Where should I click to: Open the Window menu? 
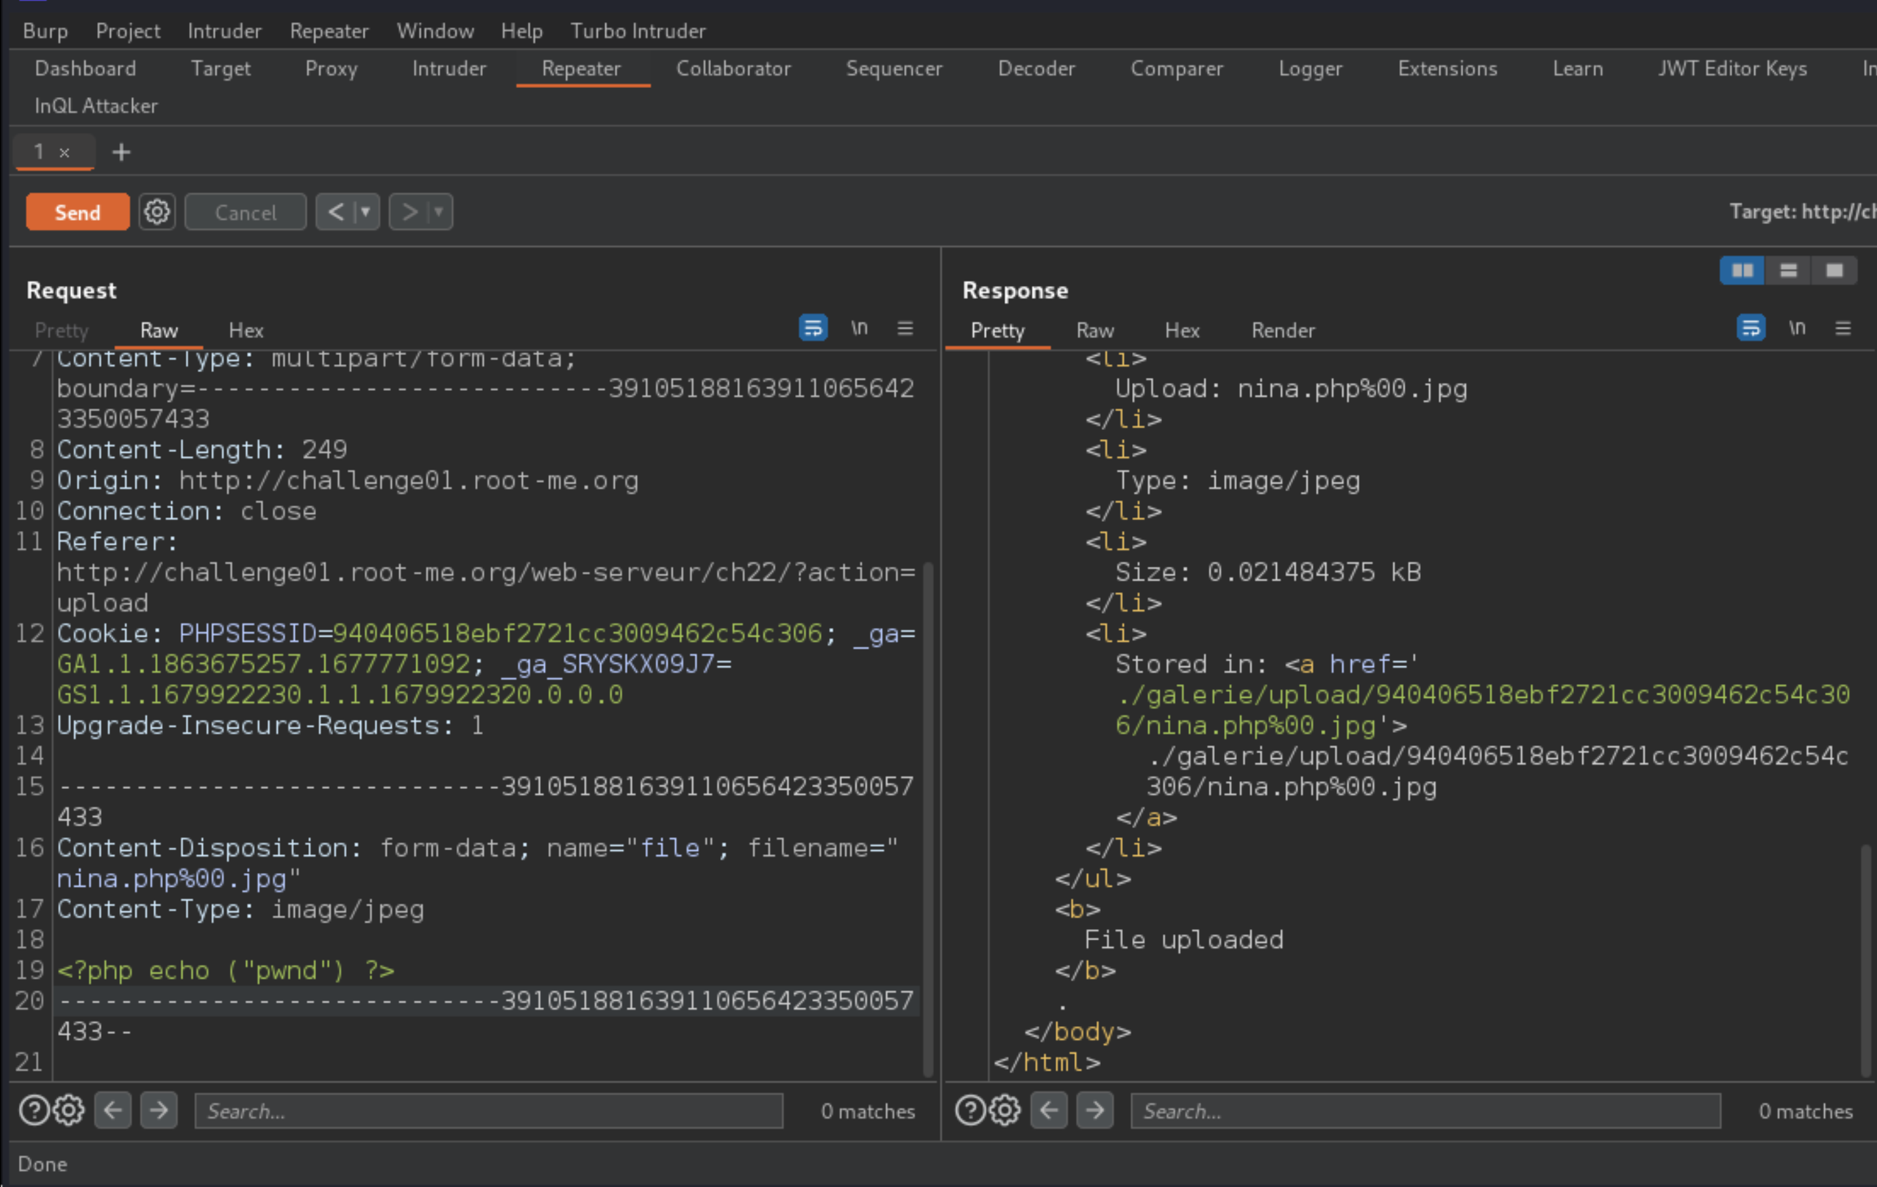point(435,31)
